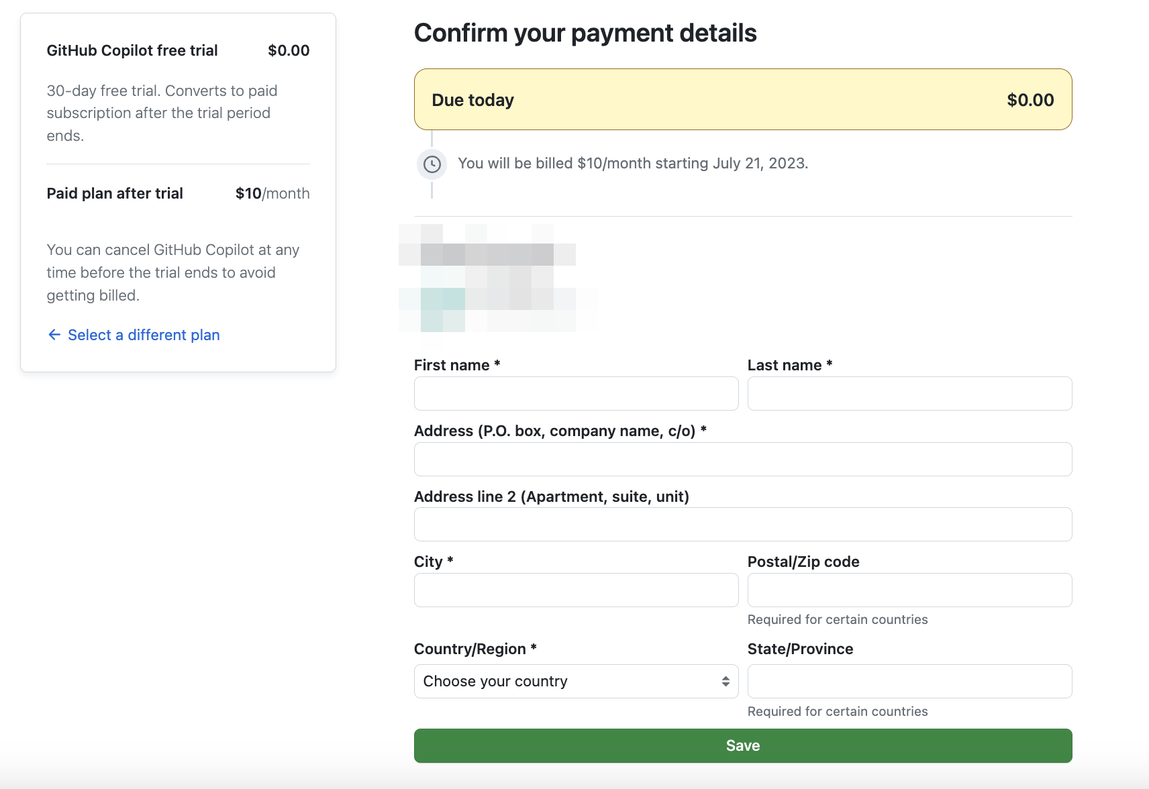Focus the Last name input field
Viewport: 1149px width, 789px height.
(x=909, y=393)
